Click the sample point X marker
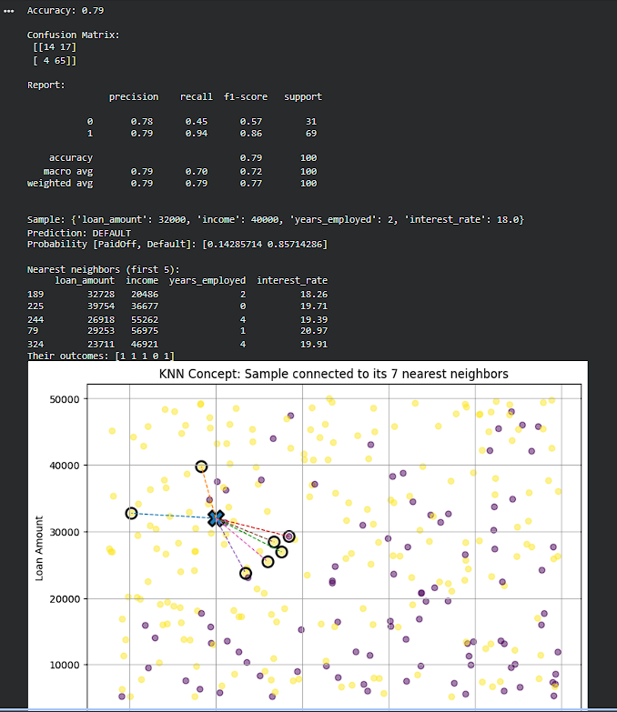This screenshot has height=712, width=617. coord(217,518)
